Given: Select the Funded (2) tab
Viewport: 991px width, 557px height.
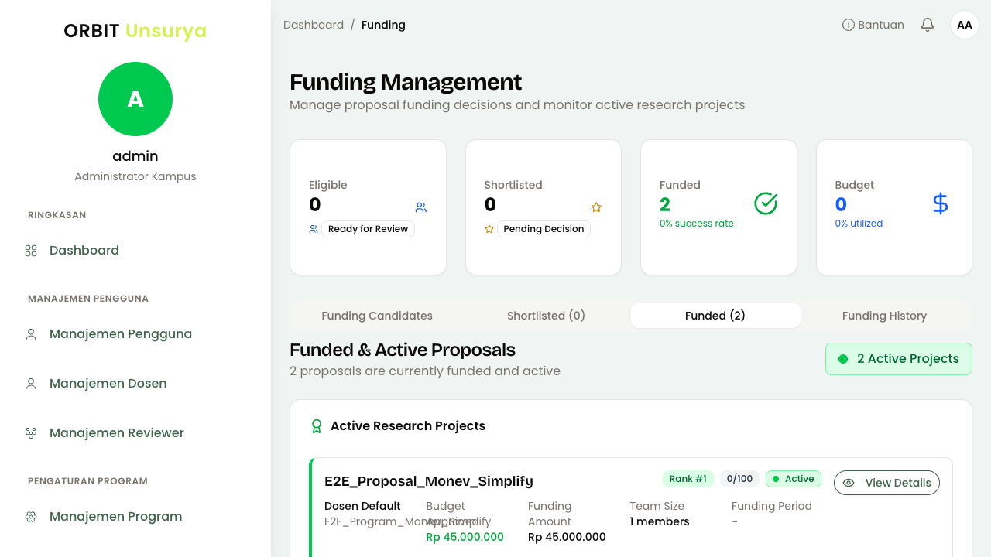Looking at the screenshot, I should [715, 316].
